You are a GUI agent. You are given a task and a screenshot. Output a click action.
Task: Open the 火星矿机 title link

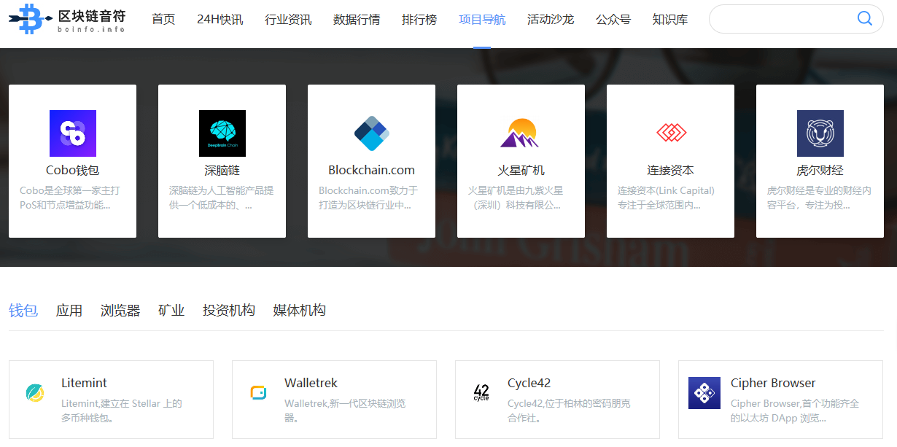[521, 171]
